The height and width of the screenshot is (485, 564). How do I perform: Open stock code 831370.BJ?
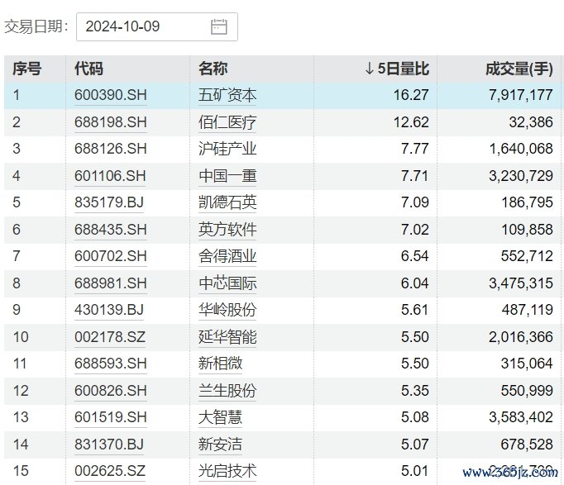(x=109, y=444)
